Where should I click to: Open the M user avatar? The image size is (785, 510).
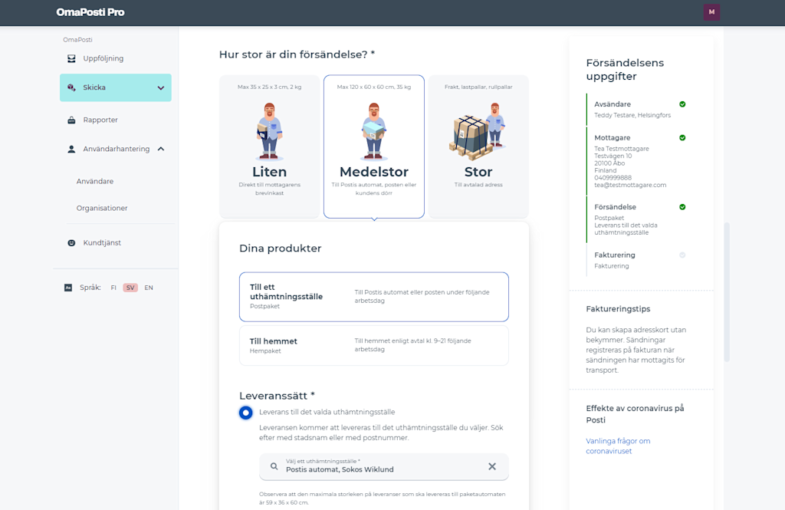pyautogui.click(x=711, y=12)
